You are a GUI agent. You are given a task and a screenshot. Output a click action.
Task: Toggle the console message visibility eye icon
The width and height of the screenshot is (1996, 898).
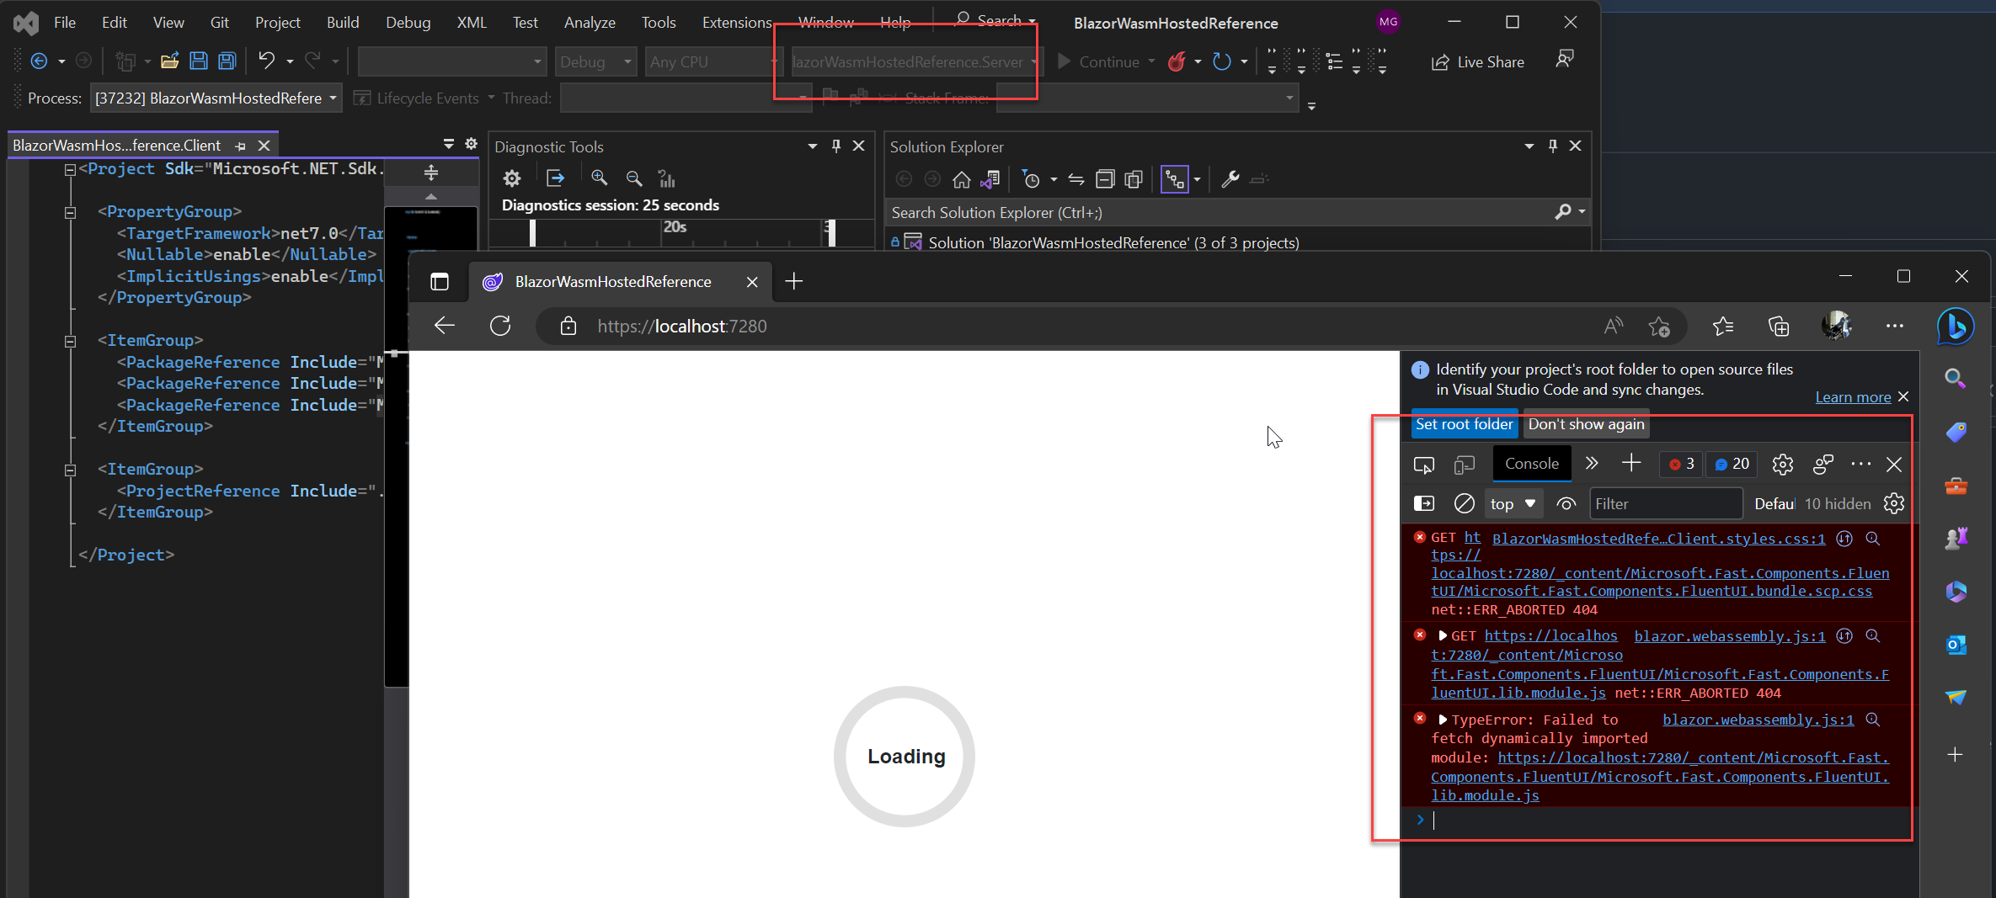(x=1566, y=503)
